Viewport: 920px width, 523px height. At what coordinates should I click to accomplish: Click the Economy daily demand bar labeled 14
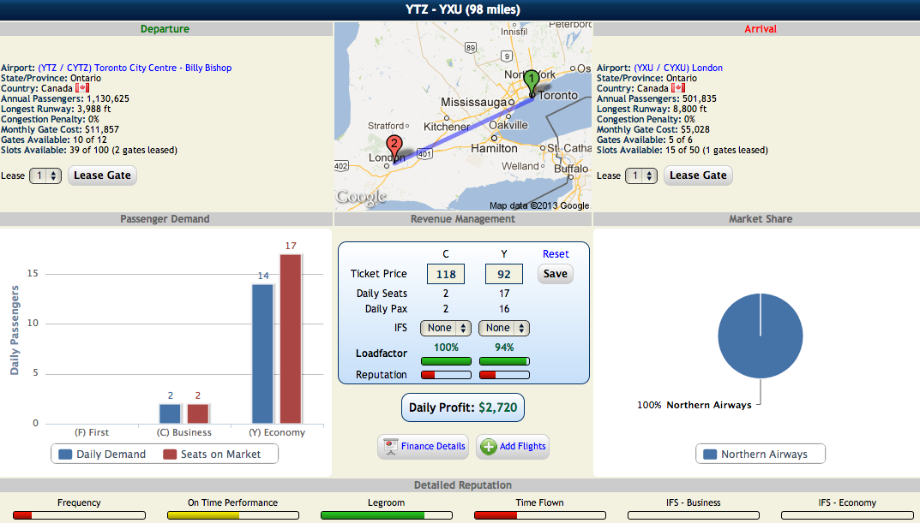(263, 354)
